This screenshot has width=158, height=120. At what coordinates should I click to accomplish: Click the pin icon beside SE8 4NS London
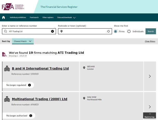[84, 68]
